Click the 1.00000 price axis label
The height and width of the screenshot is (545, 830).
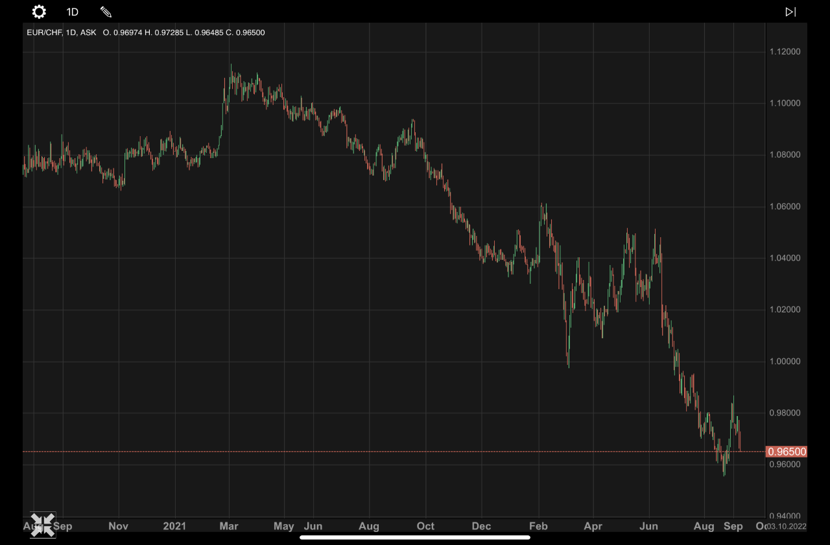coord(785,362)
